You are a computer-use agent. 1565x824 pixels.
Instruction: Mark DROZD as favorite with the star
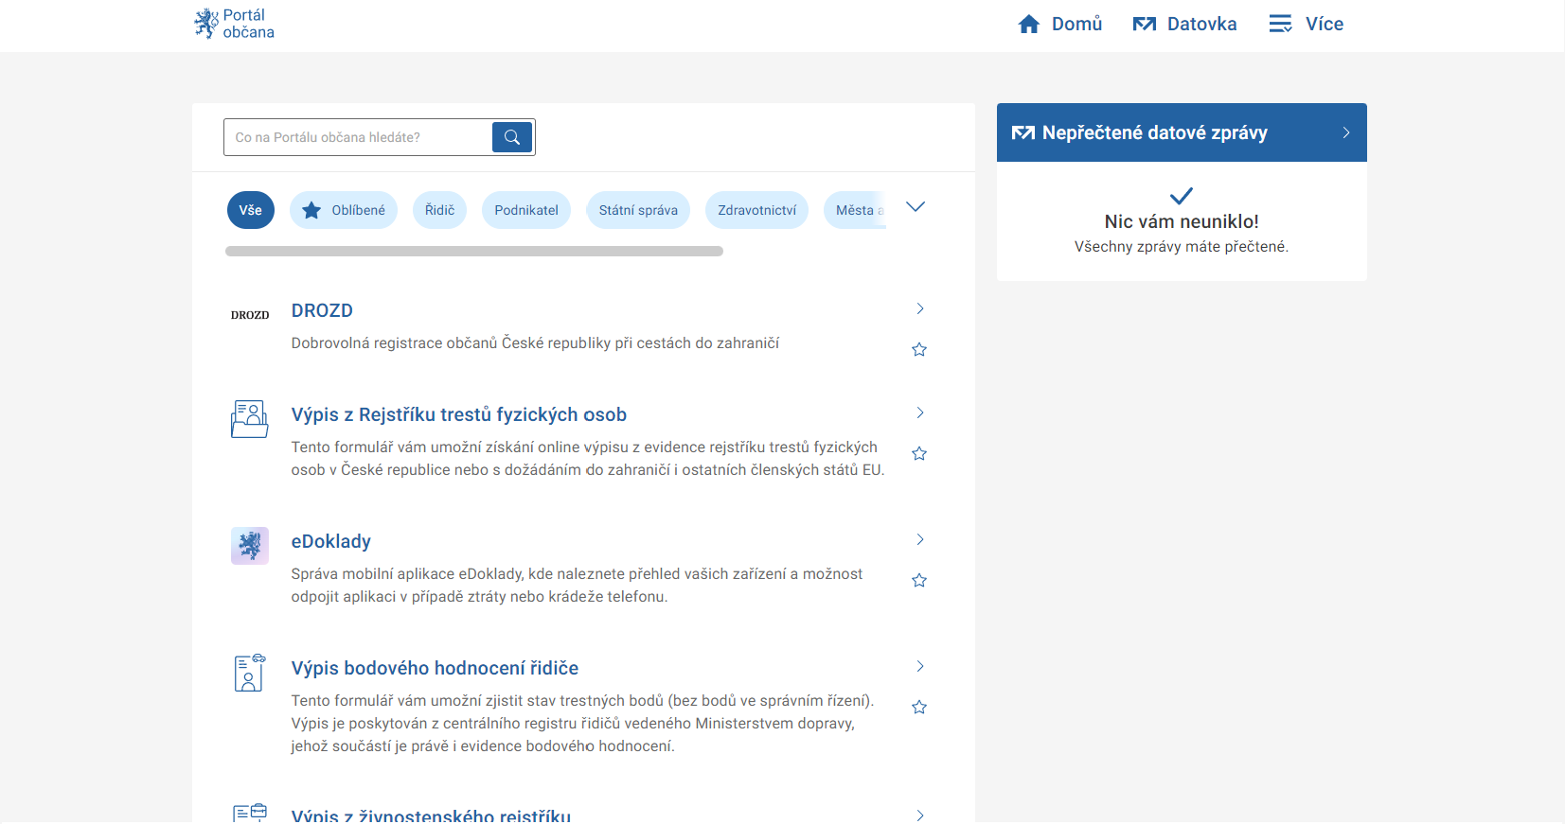click(x=919, y=350)
